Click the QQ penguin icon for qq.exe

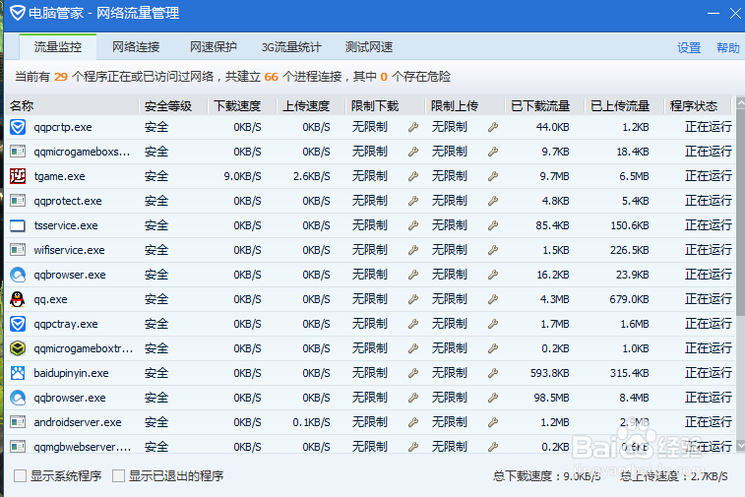click(x=18, y=299)
